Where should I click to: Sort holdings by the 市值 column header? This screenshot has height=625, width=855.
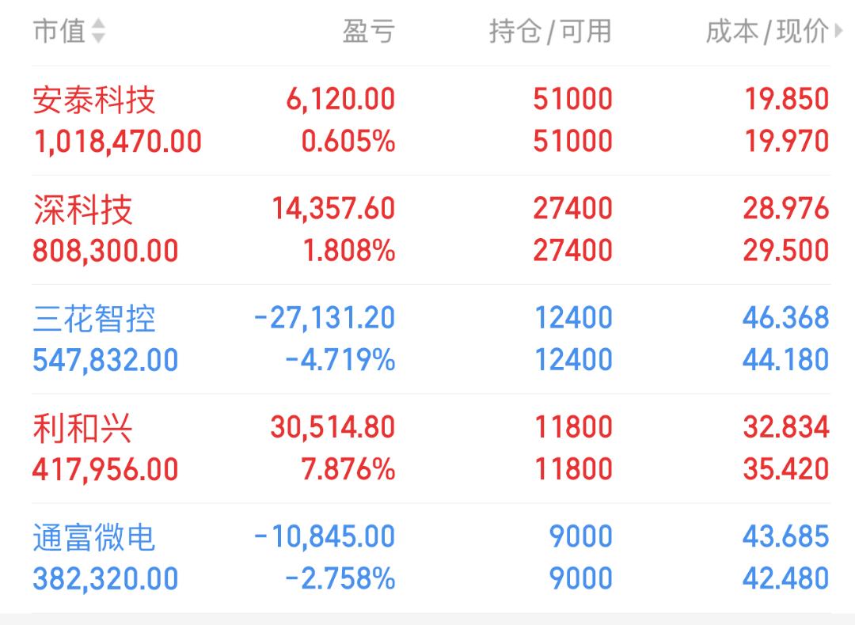pyautogui.click(x=59, y=31)
